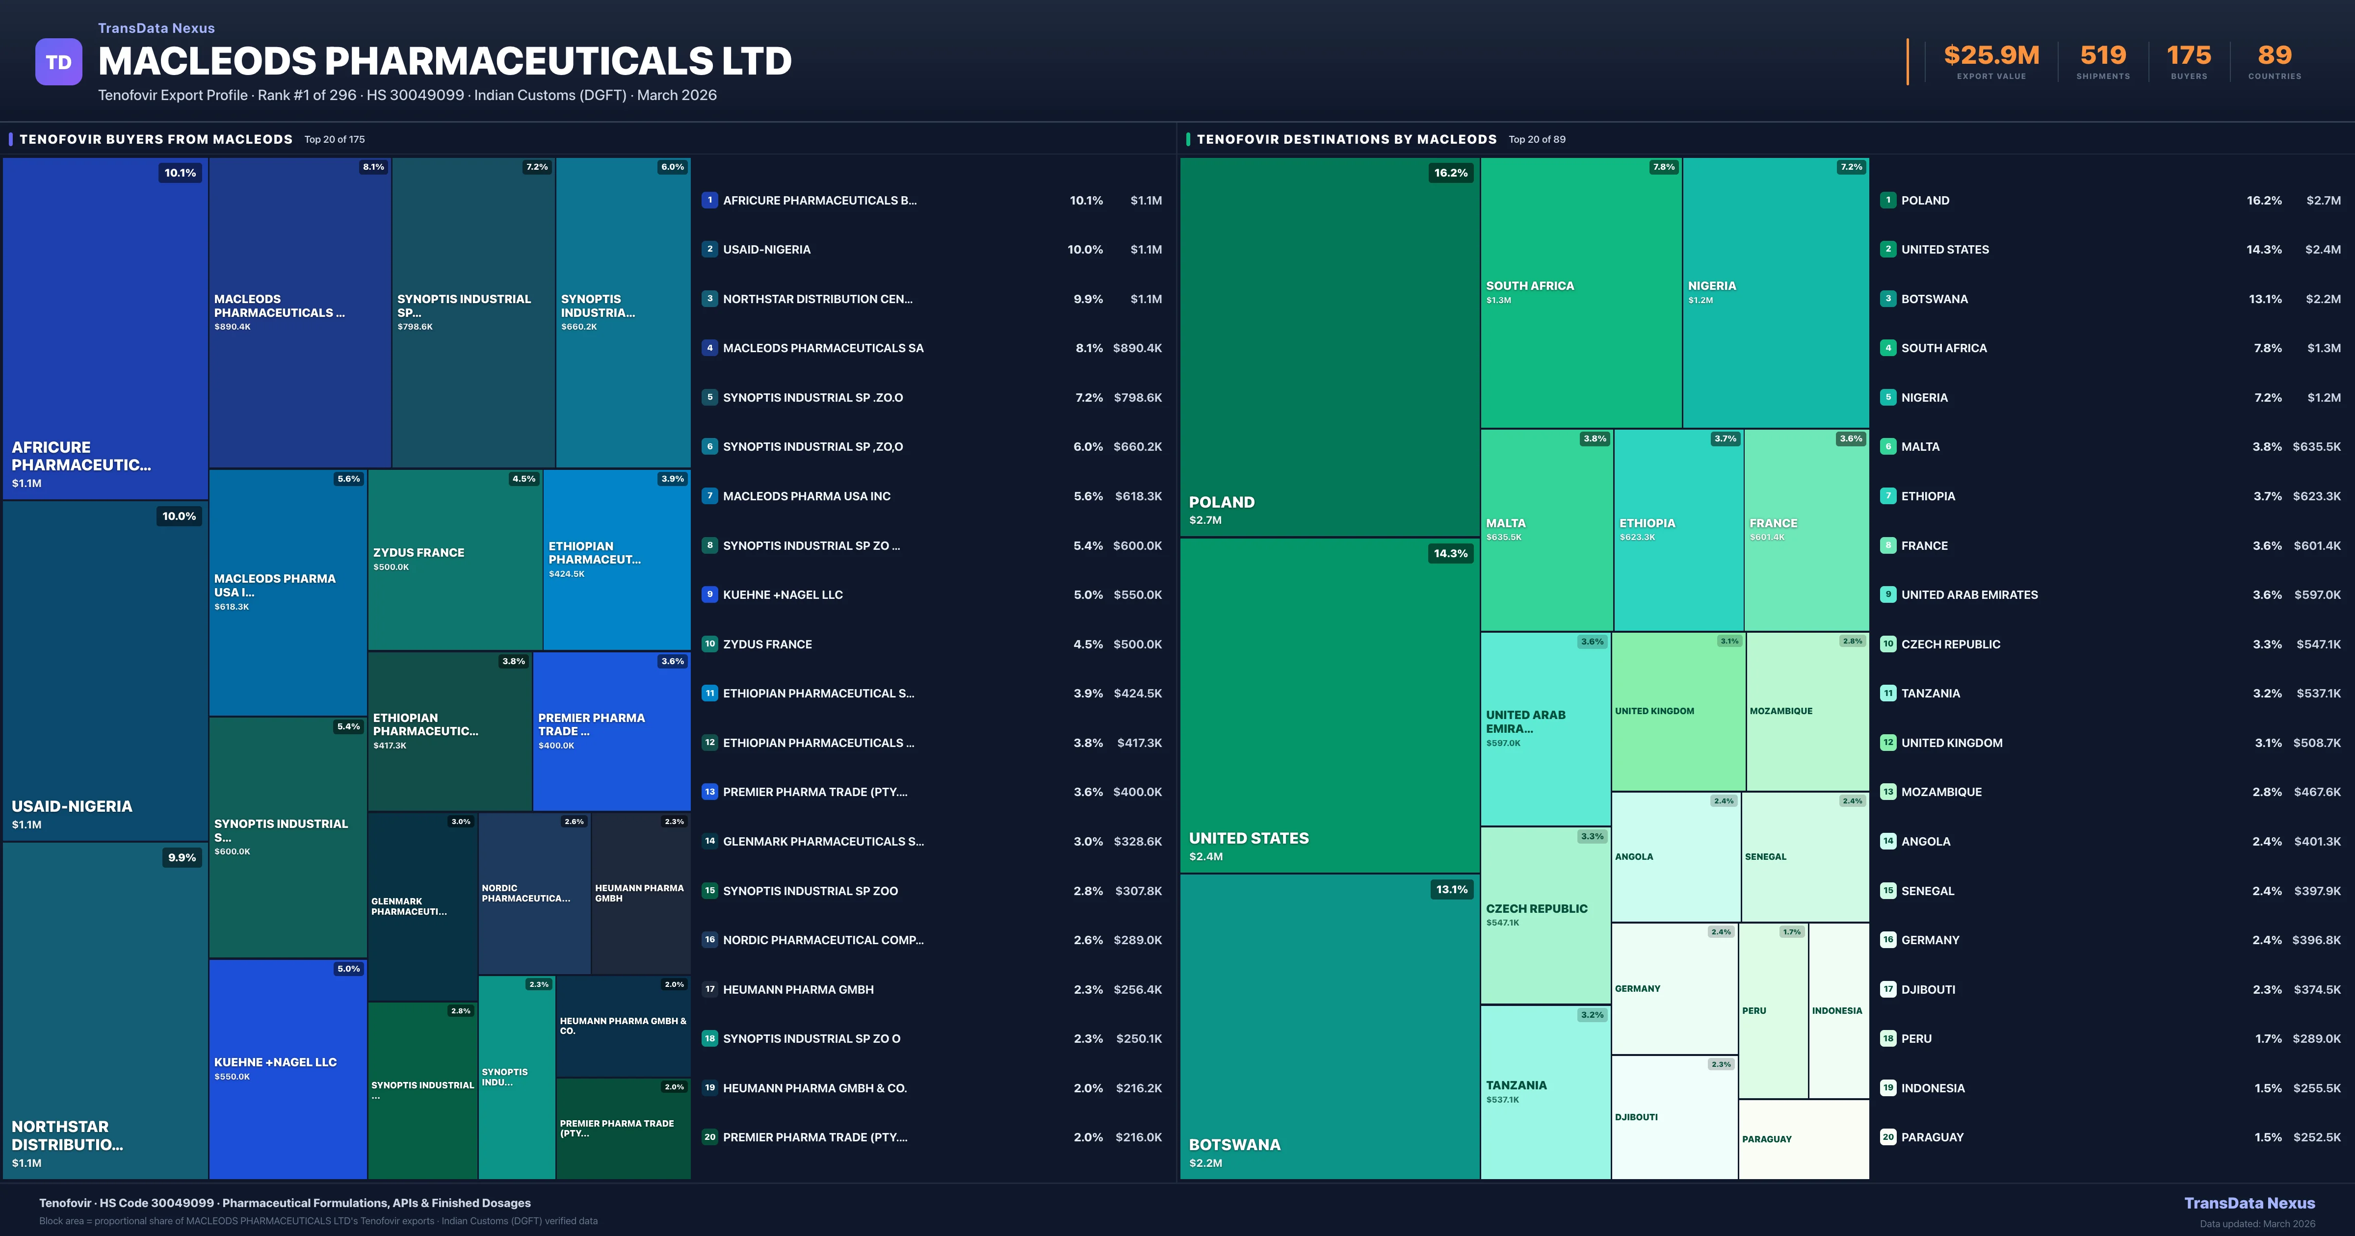
Task: Click rank 6 badge beside Malta
Action: point(1888,447)
